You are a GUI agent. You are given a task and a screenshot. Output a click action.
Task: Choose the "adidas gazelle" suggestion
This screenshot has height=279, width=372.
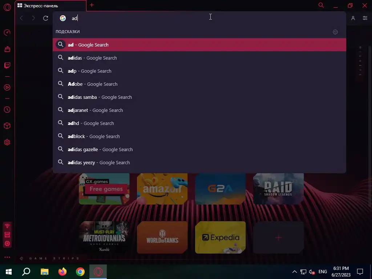199,149
